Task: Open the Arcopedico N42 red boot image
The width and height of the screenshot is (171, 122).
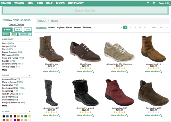Action: [x=119, y=93]
